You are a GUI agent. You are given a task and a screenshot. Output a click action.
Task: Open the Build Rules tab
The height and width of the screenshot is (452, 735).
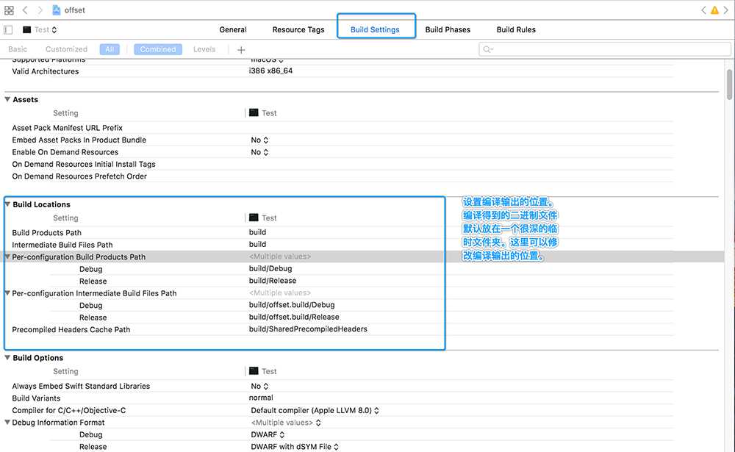point(516,29)
